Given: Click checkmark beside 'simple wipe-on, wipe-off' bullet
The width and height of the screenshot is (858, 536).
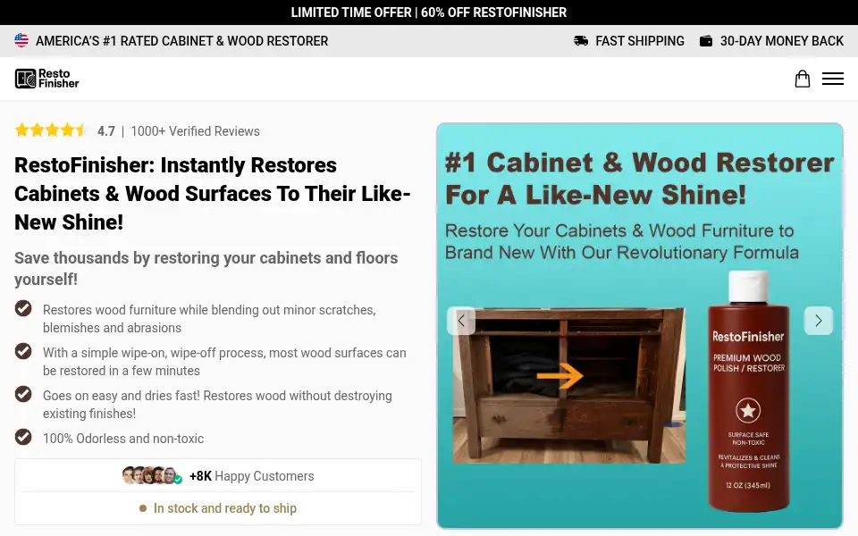Looking at the screenshot, I should click(23, 351).
